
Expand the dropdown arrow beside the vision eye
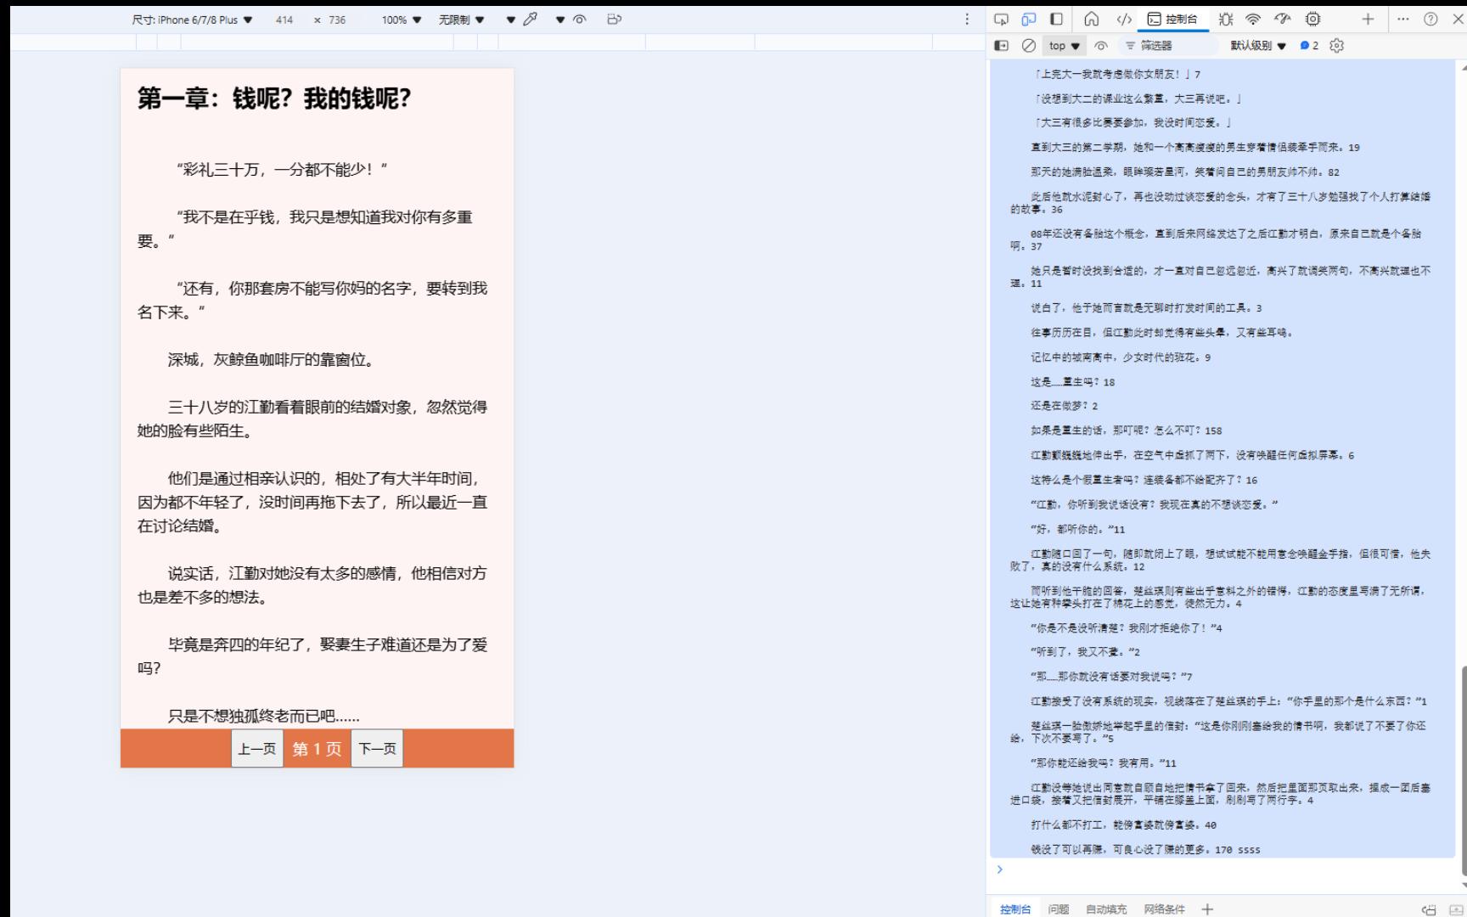pos(560,20)
